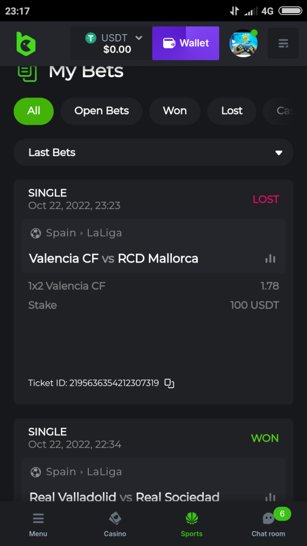This screenshot has height=546, width=307.
Task: Open the Casino section icon
Action: click(115, 519)
